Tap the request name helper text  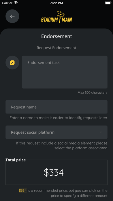coord(58,118)
